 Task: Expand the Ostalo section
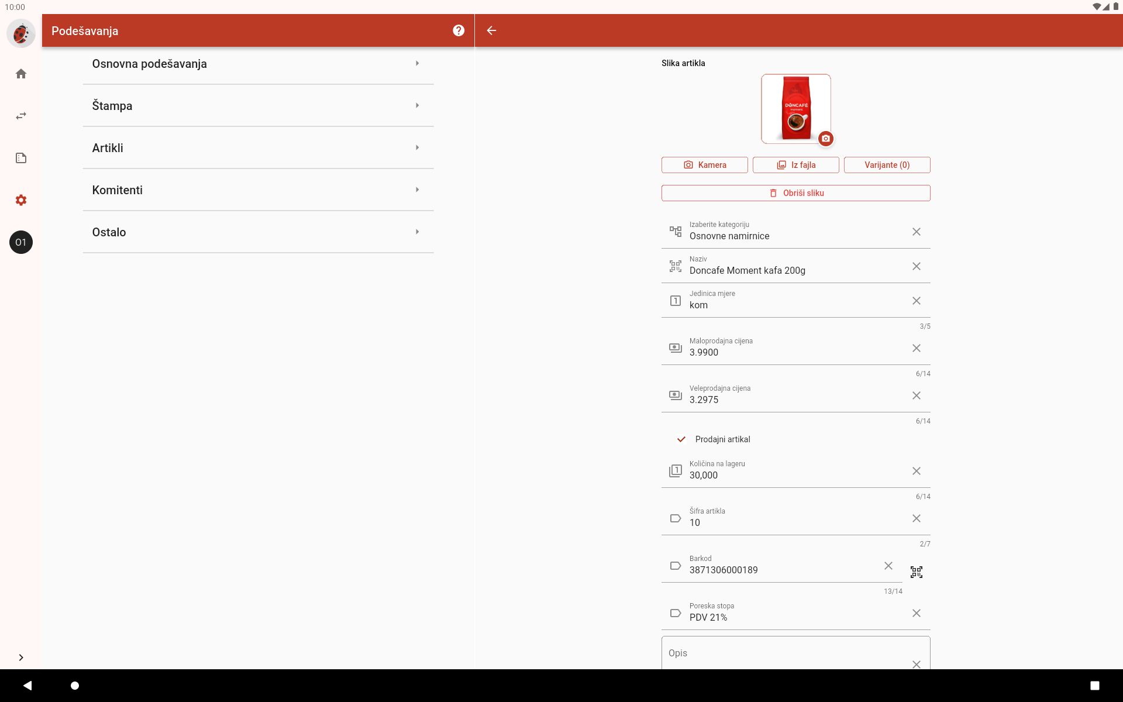258,232
